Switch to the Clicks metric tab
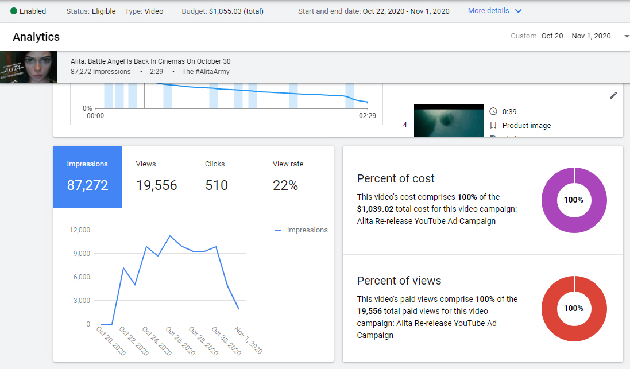Screen dimensions: 630x369 coord(217,177)
